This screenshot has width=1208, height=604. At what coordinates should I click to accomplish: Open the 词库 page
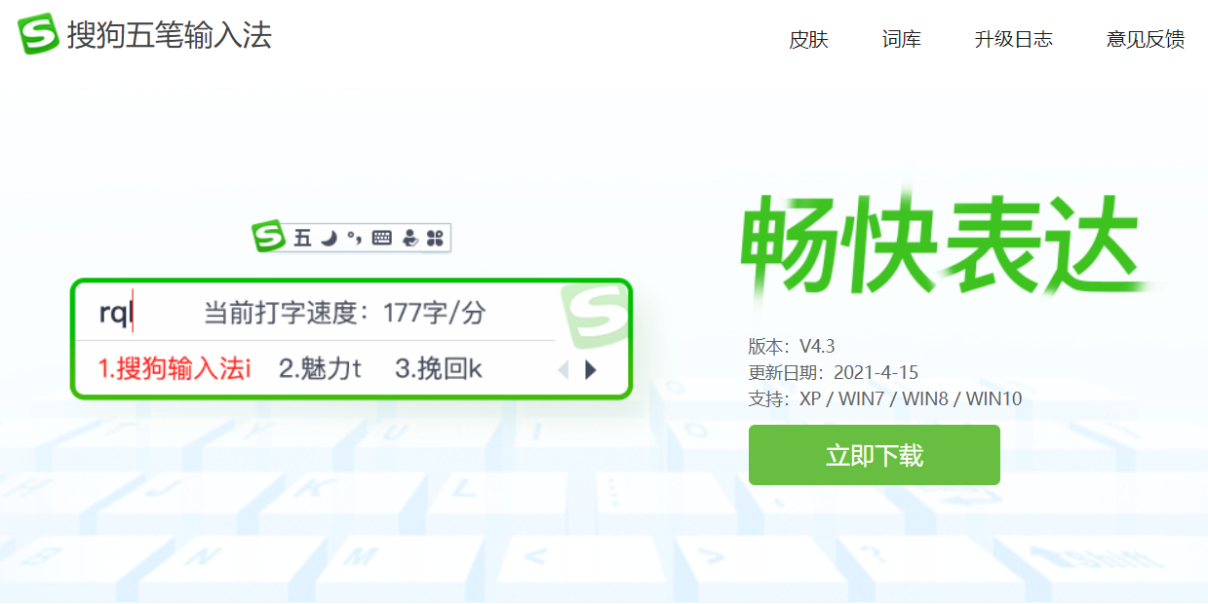(x=902, y=39)
